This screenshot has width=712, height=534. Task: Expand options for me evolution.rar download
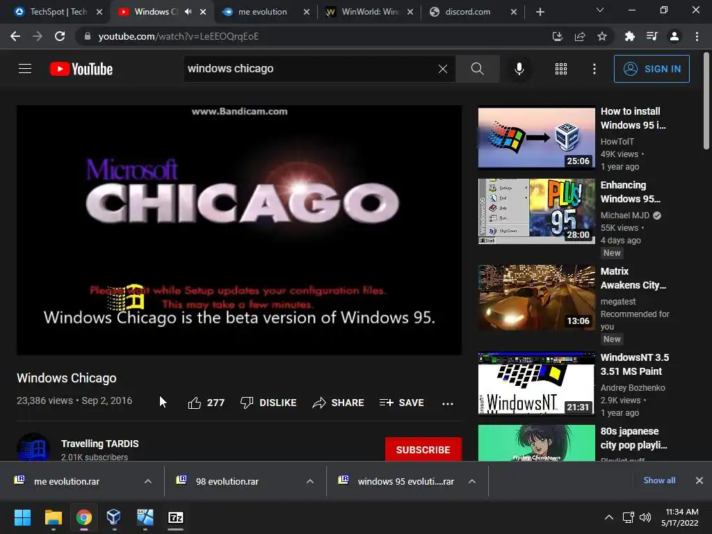pyautogui.click(x=148, y=481)
